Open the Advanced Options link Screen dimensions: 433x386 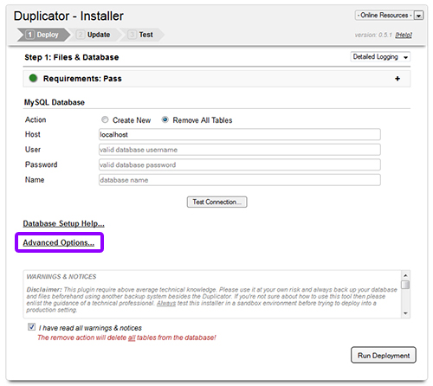59,242
